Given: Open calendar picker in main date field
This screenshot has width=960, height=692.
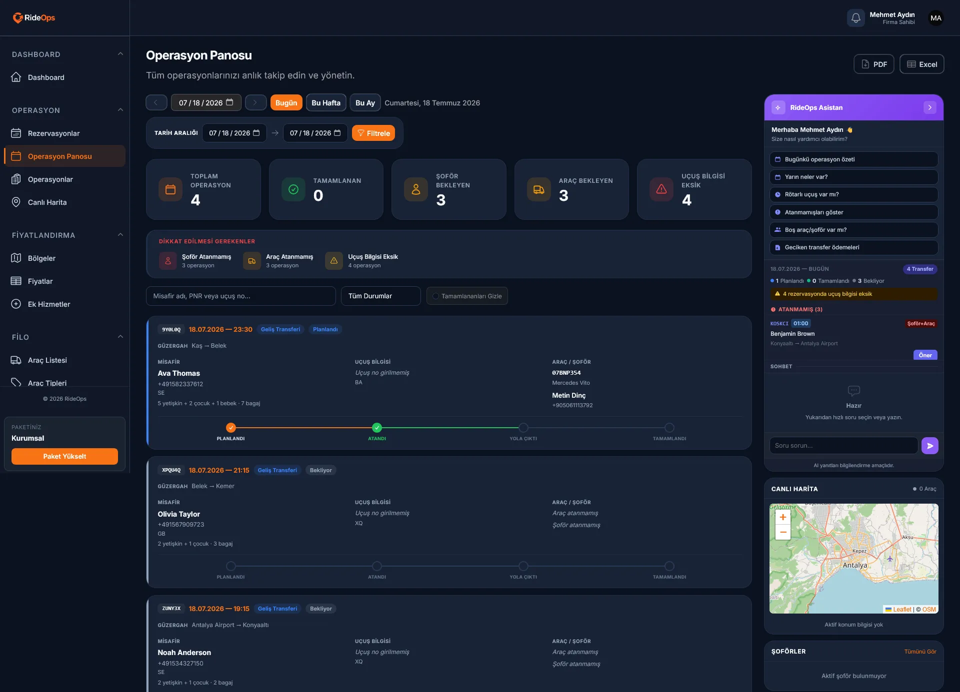Looking at the screenshot, I should [x=229, y=102].
